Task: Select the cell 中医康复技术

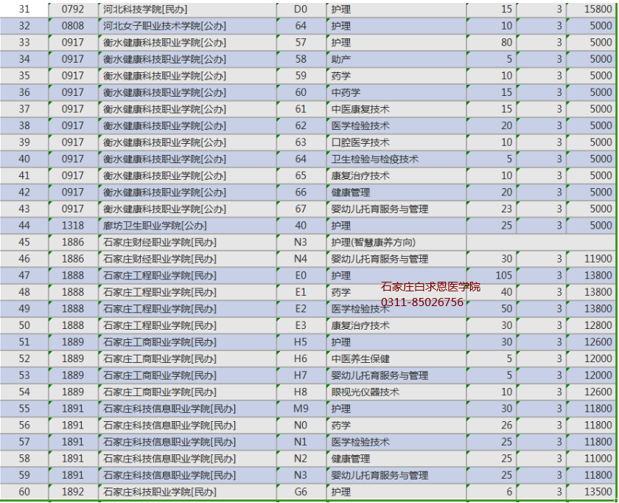Action: (x=396, y=108)
